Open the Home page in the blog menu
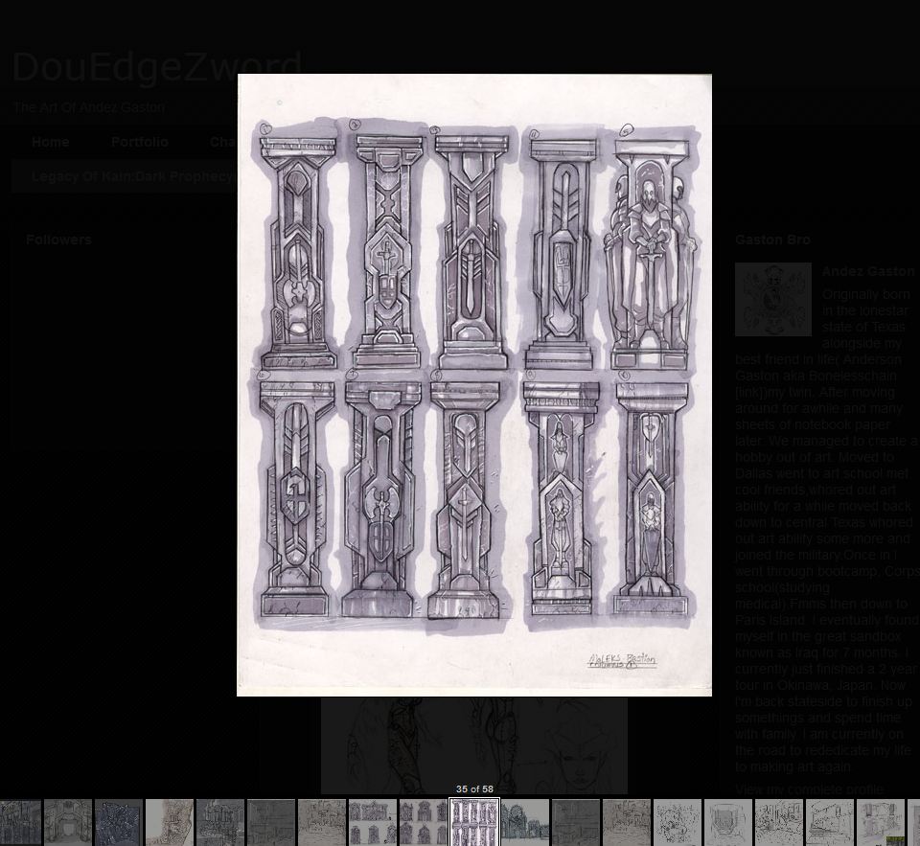The image size is (920, 846). click(51, 142)
